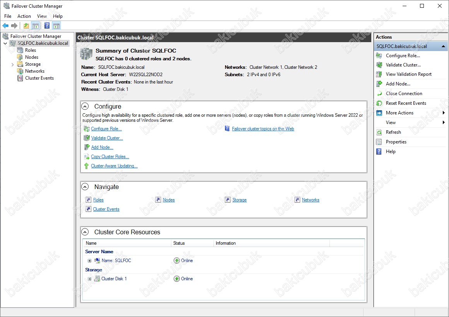Select the Cluster Disk 1 resource name

pos(114,279)
